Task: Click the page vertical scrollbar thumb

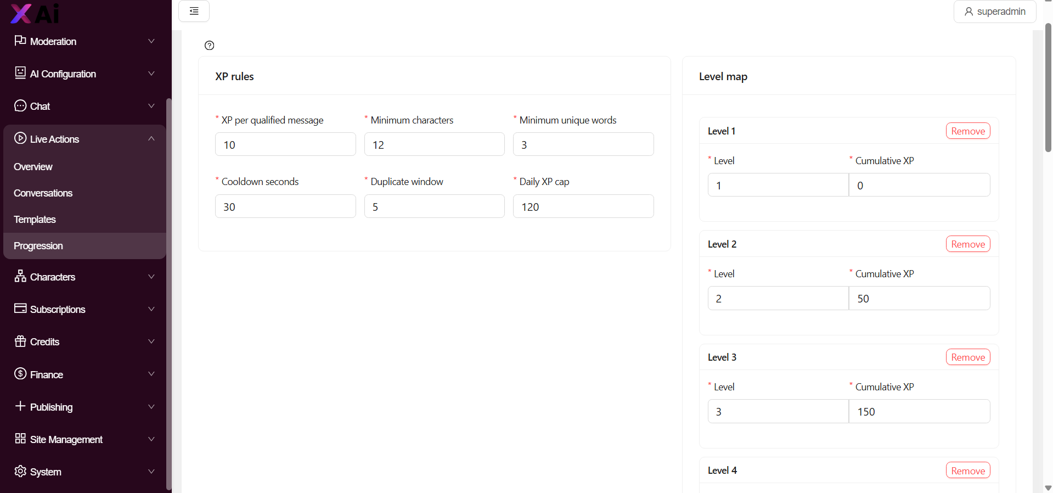Action: tap(1048, 88)
